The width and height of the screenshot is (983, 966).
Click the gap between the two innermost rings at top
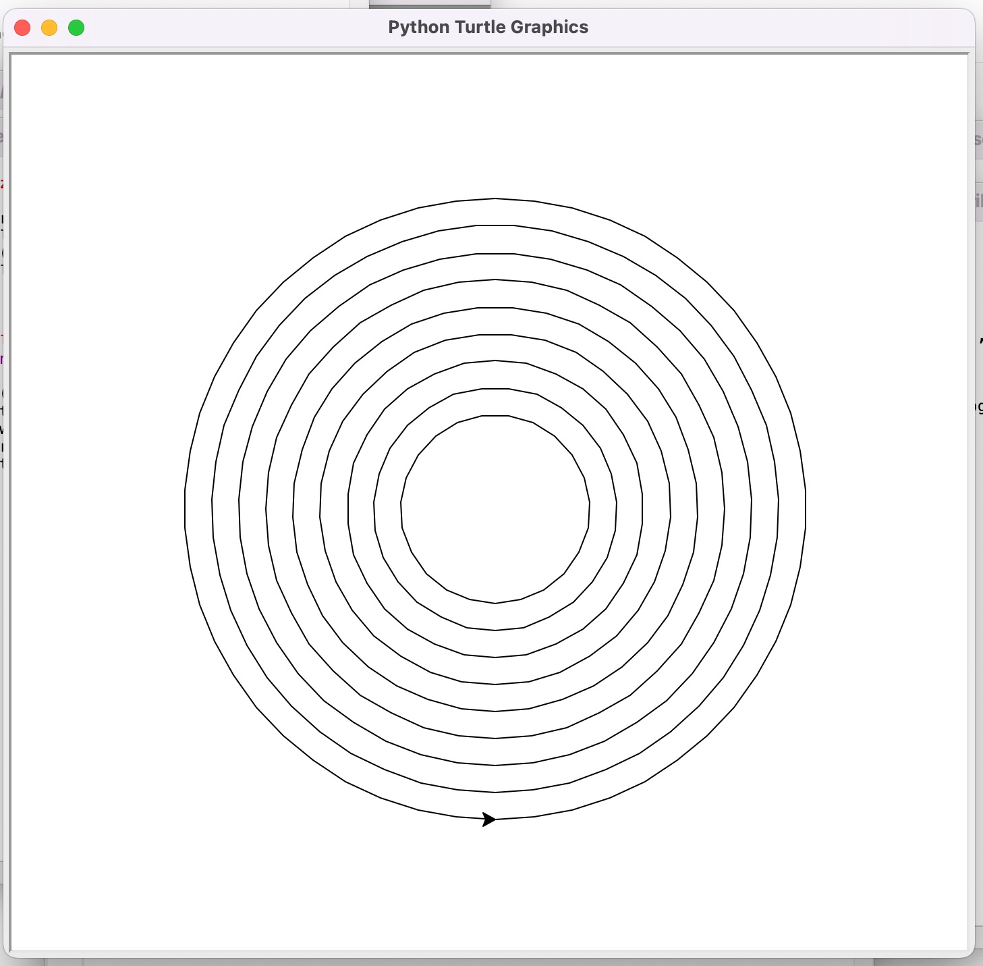[495, 402]
